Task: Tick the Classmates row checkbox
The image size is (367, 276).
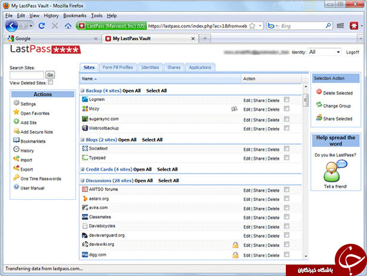Action: (x=286, y=217)
